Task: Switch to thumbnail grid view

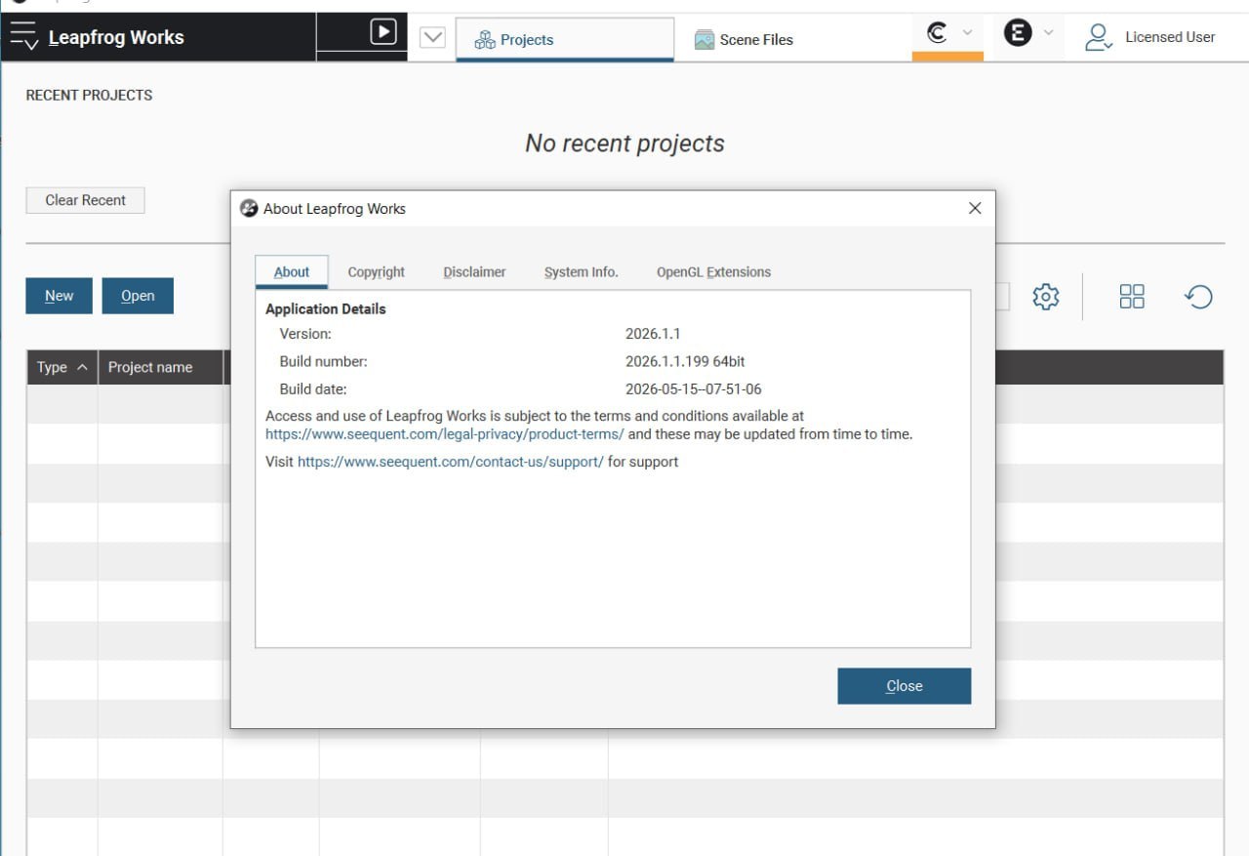Action: pyautogui.click(x=1132, y=297)
